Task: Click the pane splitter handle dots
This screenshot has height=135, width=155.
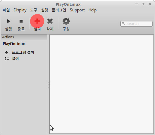Action: [48, 84]
